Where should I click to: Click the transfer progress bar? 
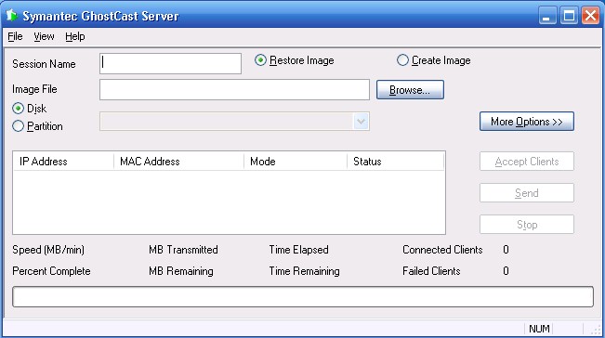[x=303, y=297]
